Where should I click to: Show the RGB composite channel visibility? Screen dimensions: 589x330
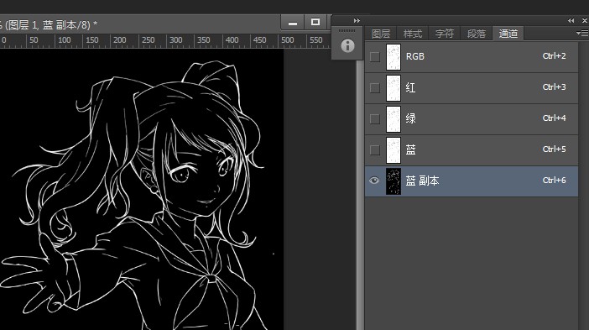tap(374, 57)
